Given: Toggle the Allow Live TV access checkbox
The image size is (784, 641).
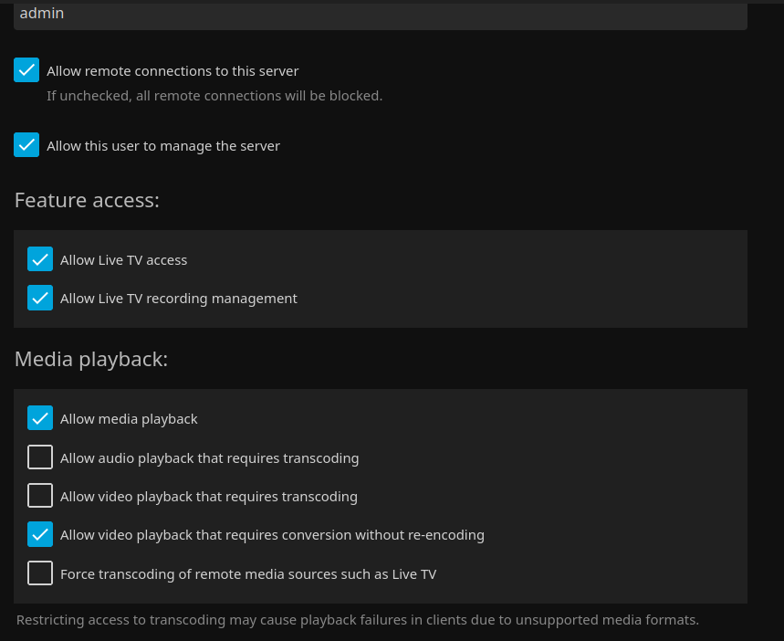Looking at the screenshot, I should pos(40,258).
